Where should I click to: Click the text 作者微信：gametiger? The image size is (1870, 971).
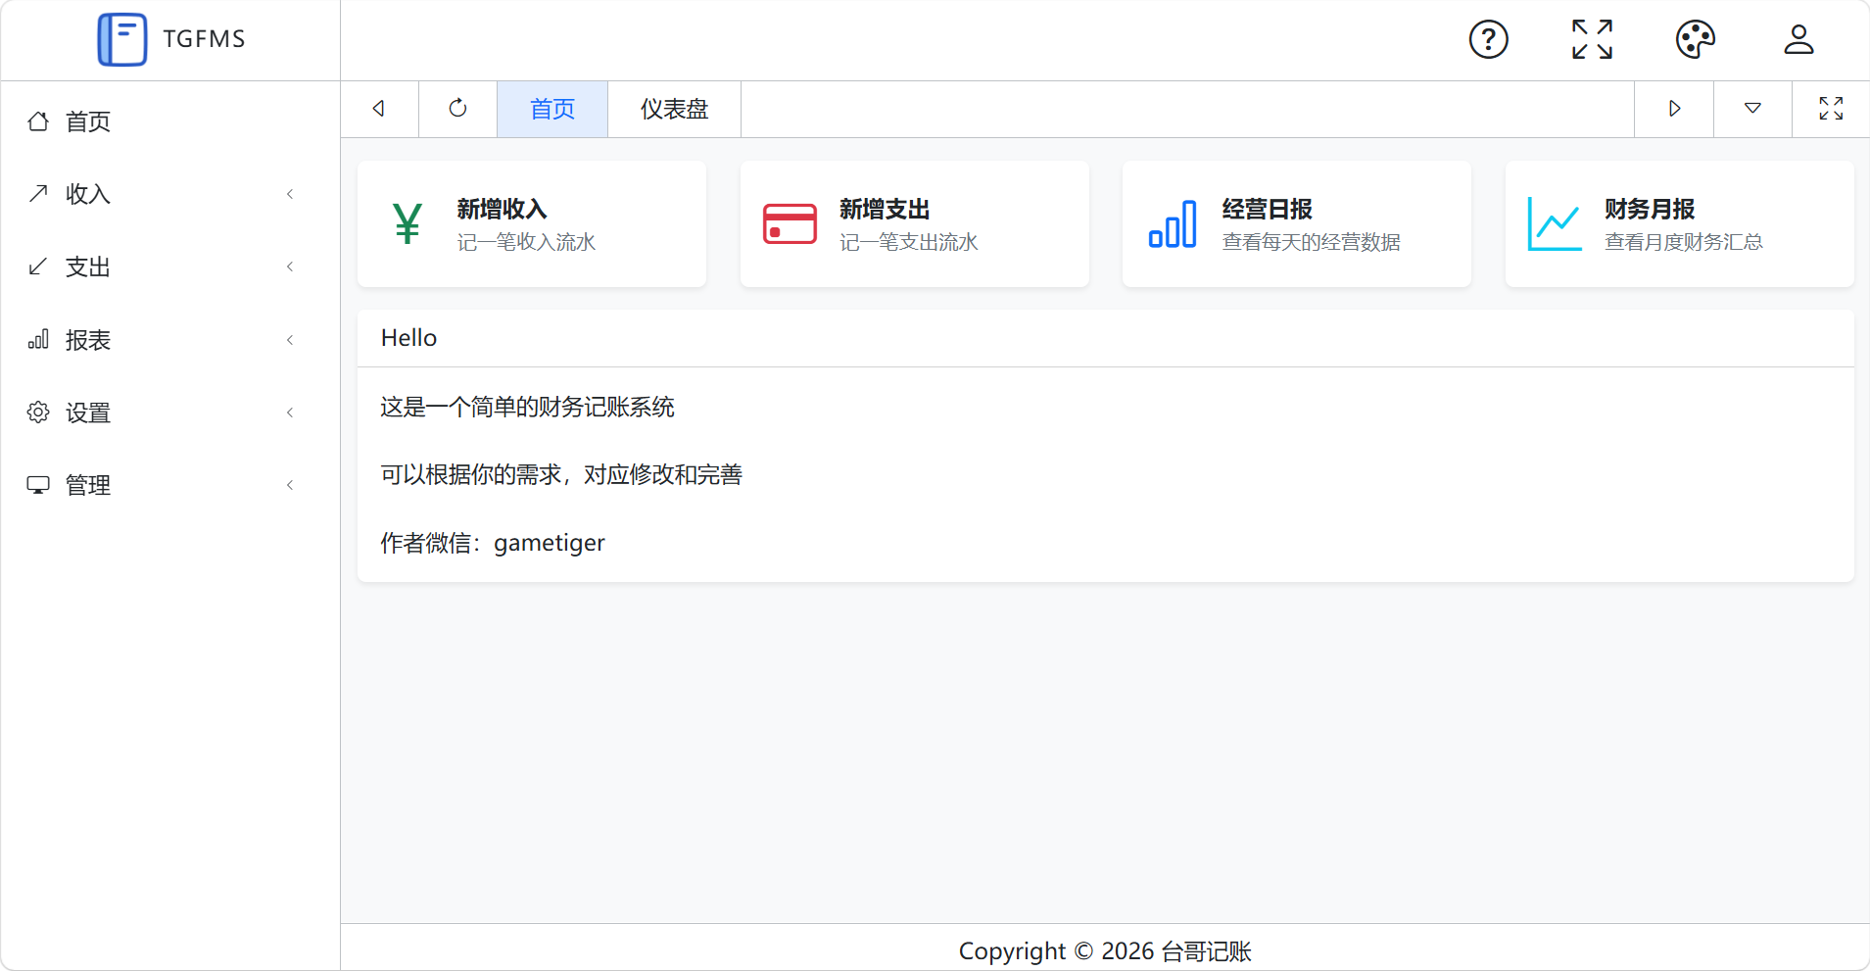tap(493, 543)
